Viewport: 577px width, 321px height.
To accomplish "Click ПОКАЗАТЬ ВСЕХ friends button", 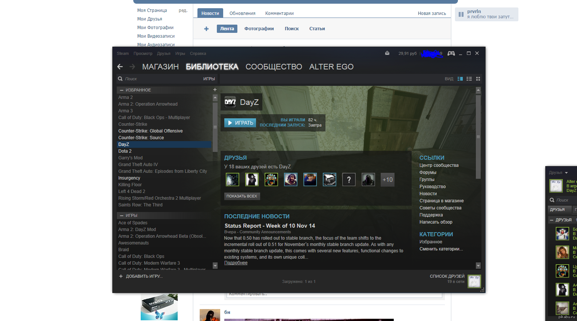I will tap(241, 196).
